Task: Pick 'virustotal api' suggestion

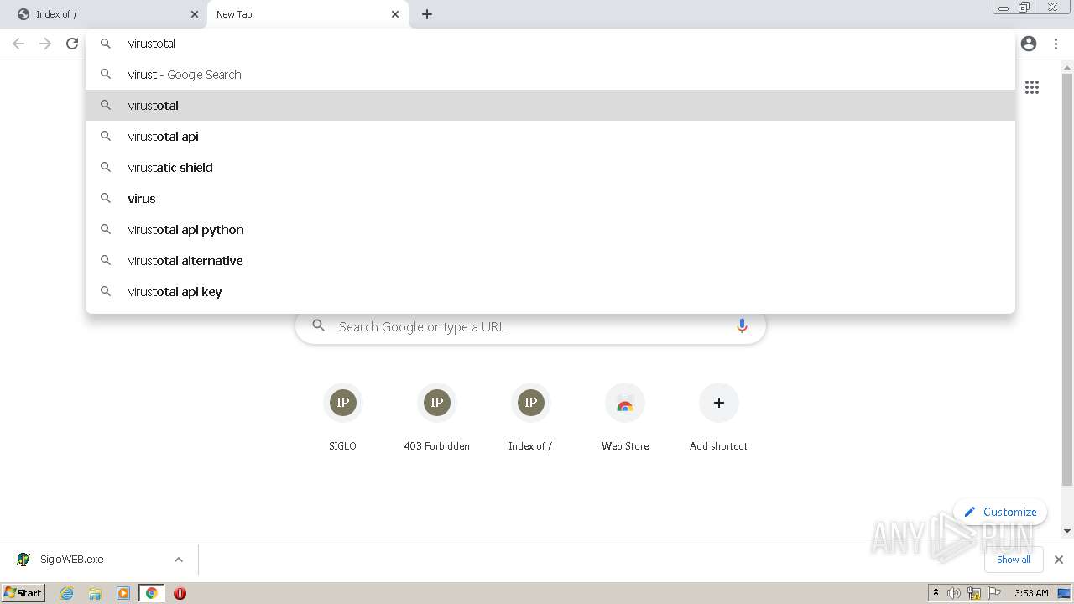Action: pyautogui.click(x=550, y=137)
